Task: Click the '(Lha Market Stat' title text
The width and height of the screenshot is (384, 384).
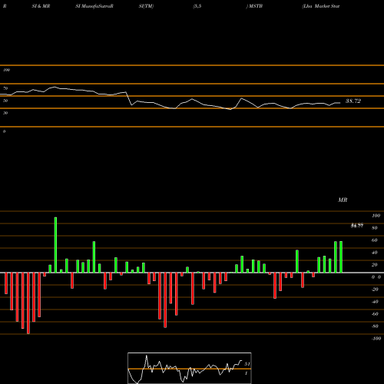Action: click(321, 6)
